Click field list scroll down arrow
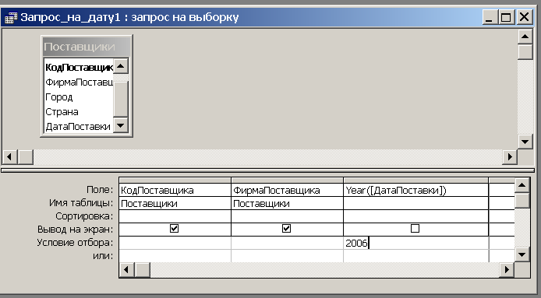The height and width of the screenshot is (298, 541). point(121,125)
